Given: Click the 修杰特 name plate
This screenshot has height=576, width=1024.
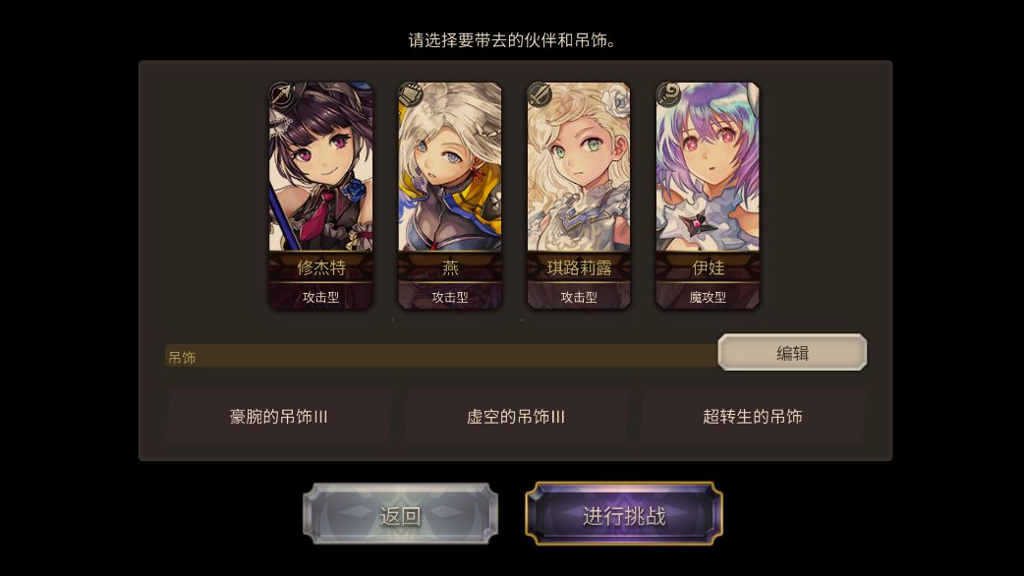Looking at the screenshot, I should (x=320, y=267).
